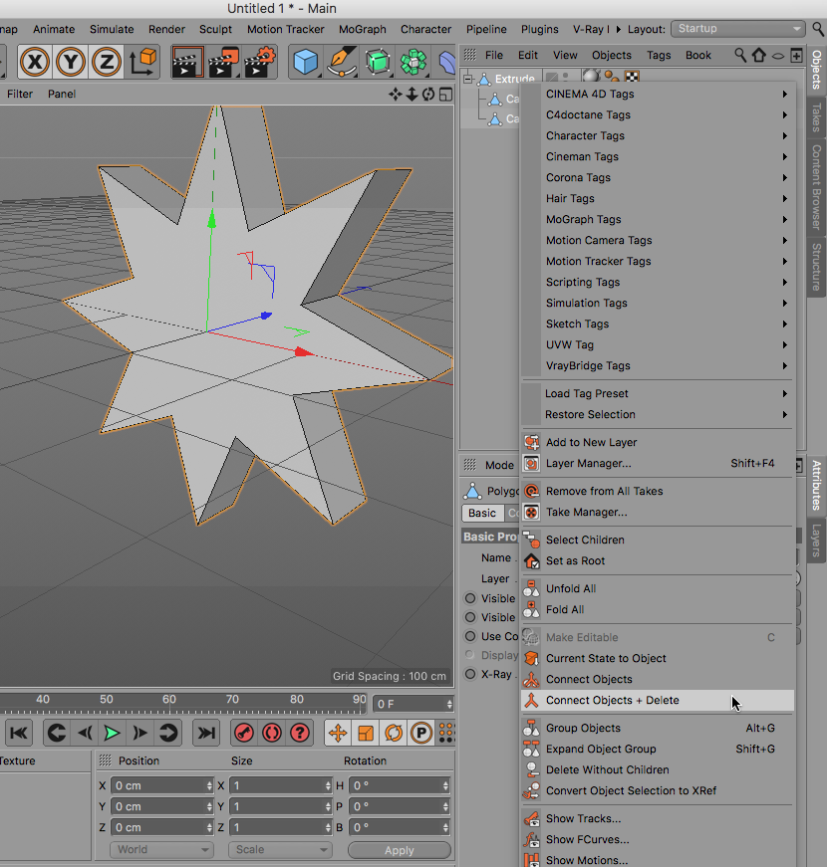Toggle Rotation keyframe icon
Viewport: 827px width, 867px height.
click(x=394, y=734)
